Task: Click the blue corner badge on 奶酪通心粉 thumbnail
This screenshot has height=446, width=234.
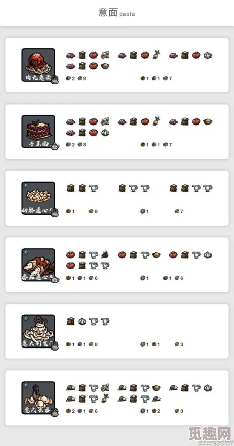Action: pos(26,185)
